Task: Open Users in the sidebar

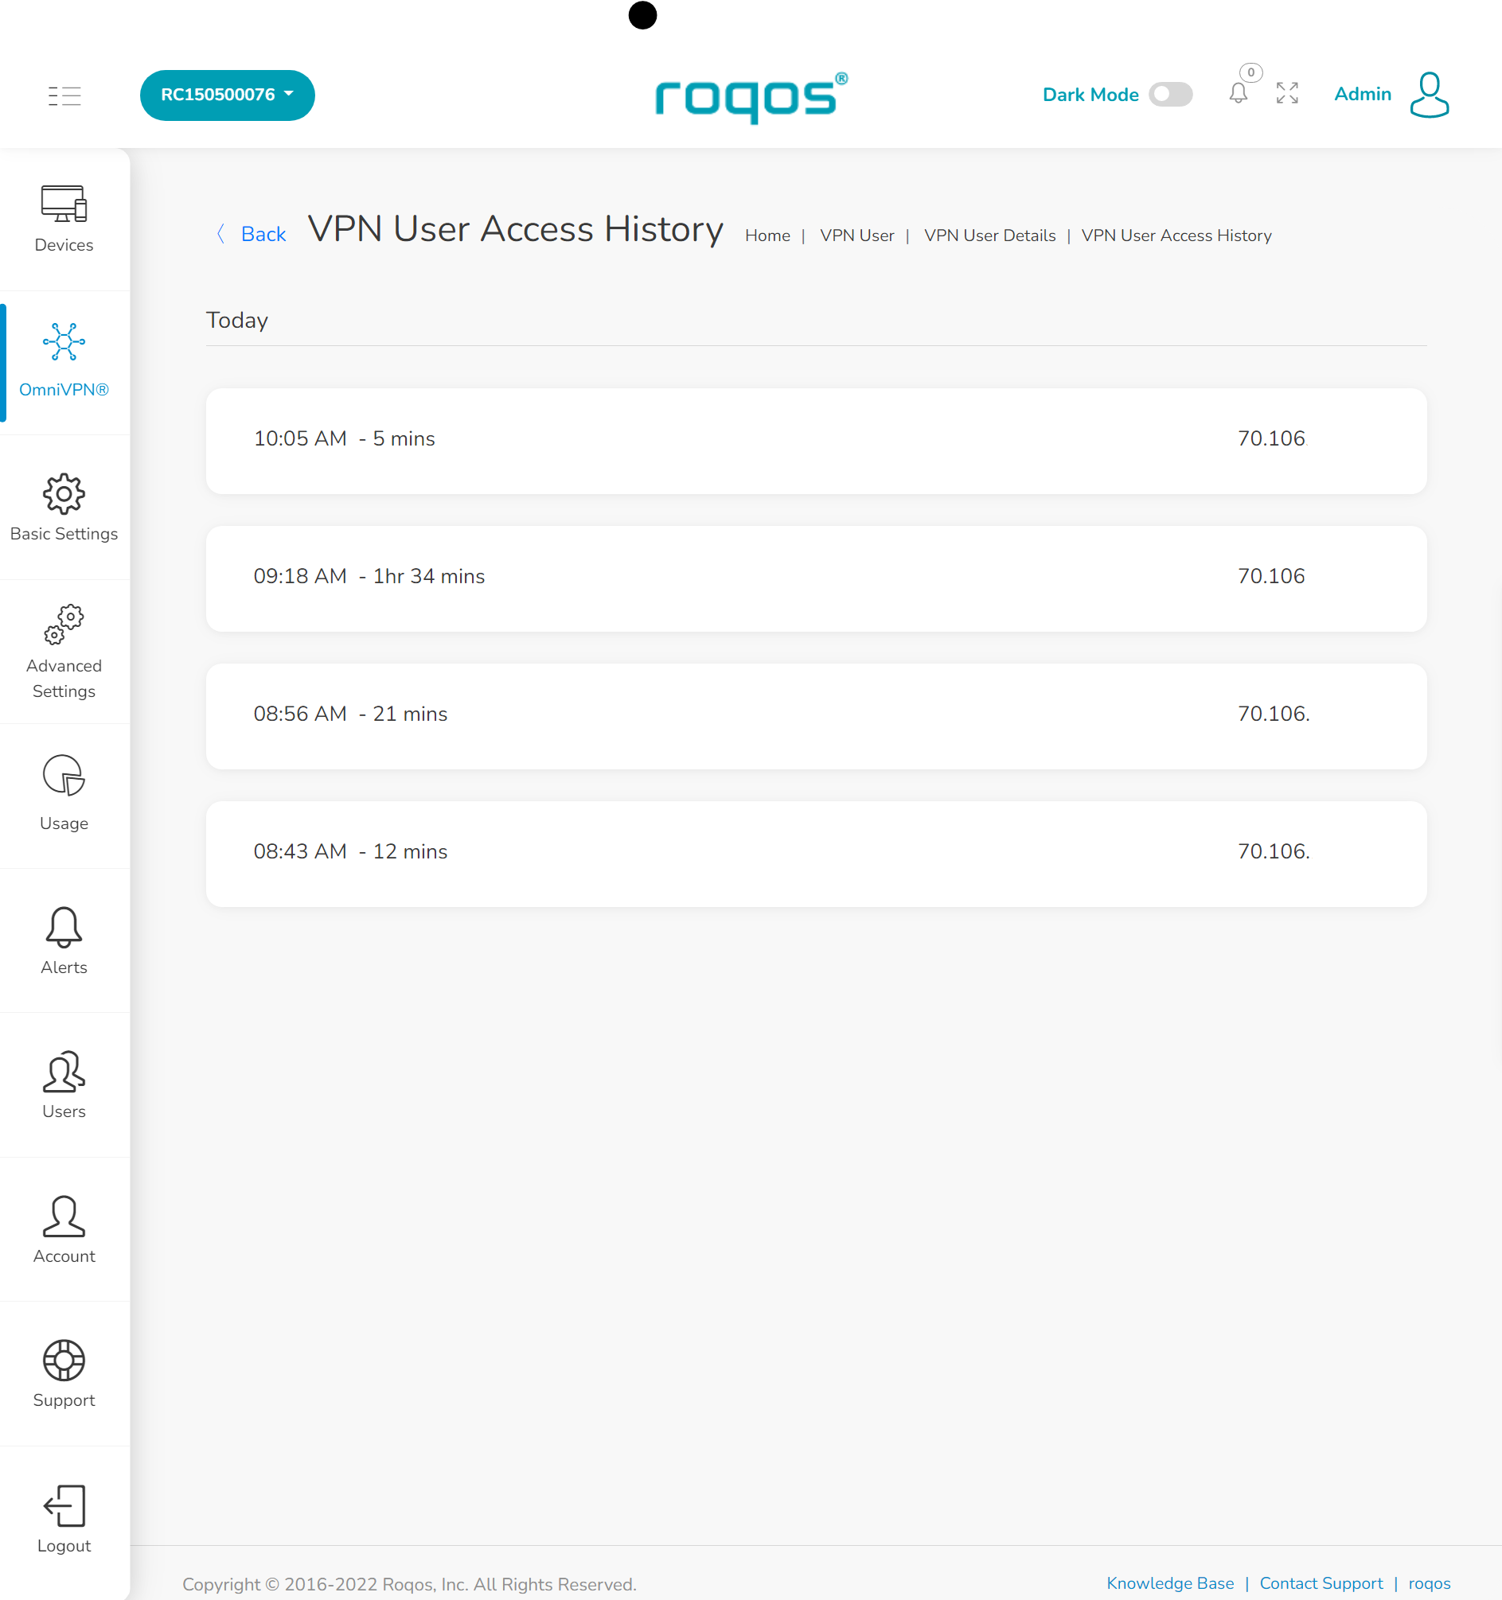Action: click(x=64, y=1085)
